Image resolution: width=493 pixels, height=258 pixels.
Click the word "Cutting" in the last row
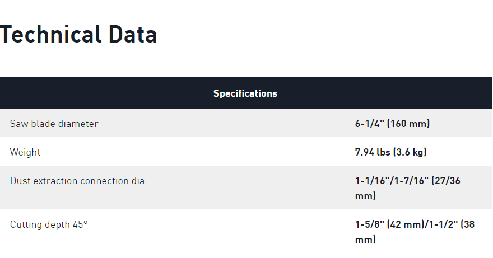pyautogui.click(x=26, y=224)
